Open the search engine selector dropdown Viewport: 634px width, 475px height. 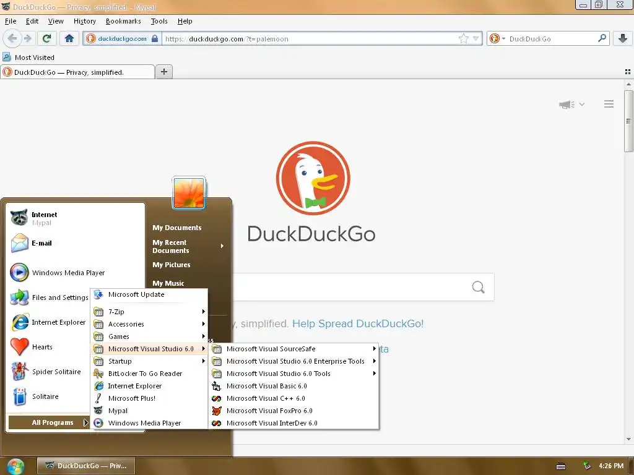(x=497, y=39)
